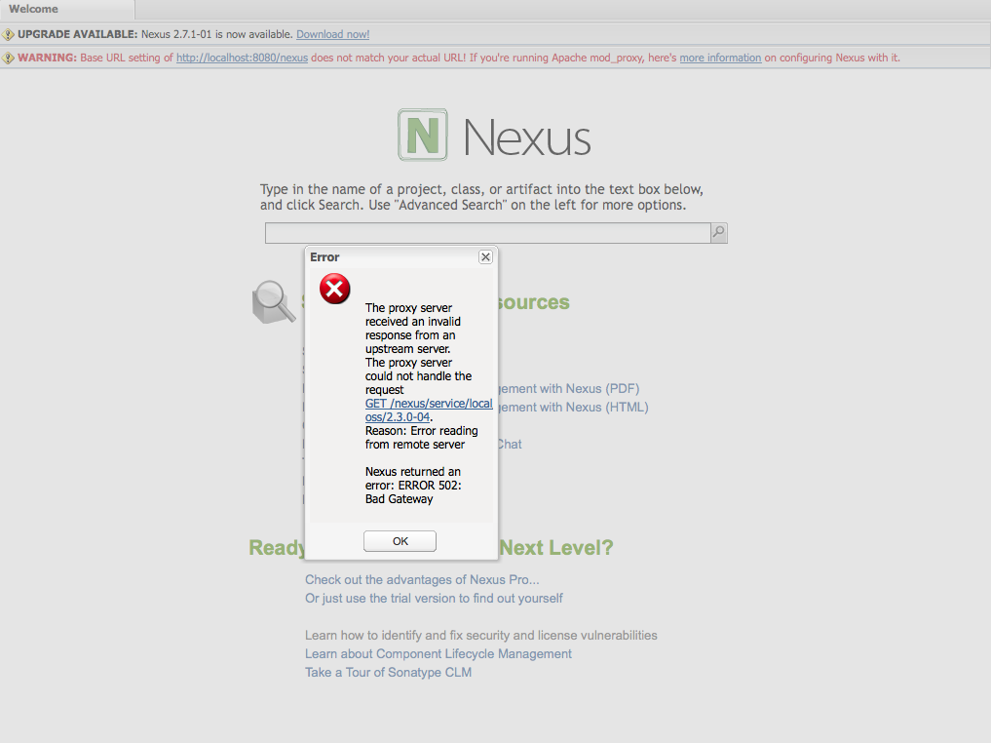Open the GET /nexus/service/local request link
This screenshot has width=991, height=743.
[429, 411]
